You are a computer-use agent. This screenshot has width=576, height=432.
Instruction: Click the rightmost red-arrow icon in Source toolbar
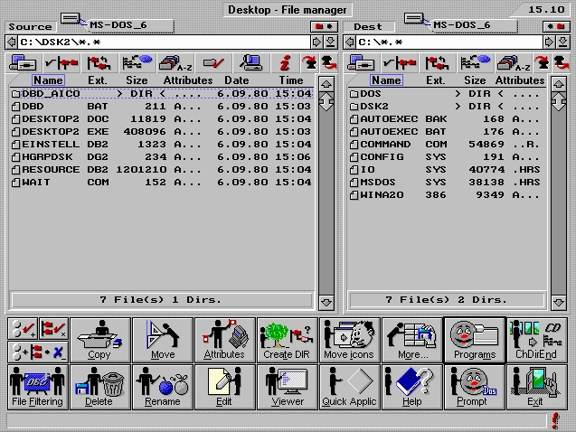click(x=328, y=63)
